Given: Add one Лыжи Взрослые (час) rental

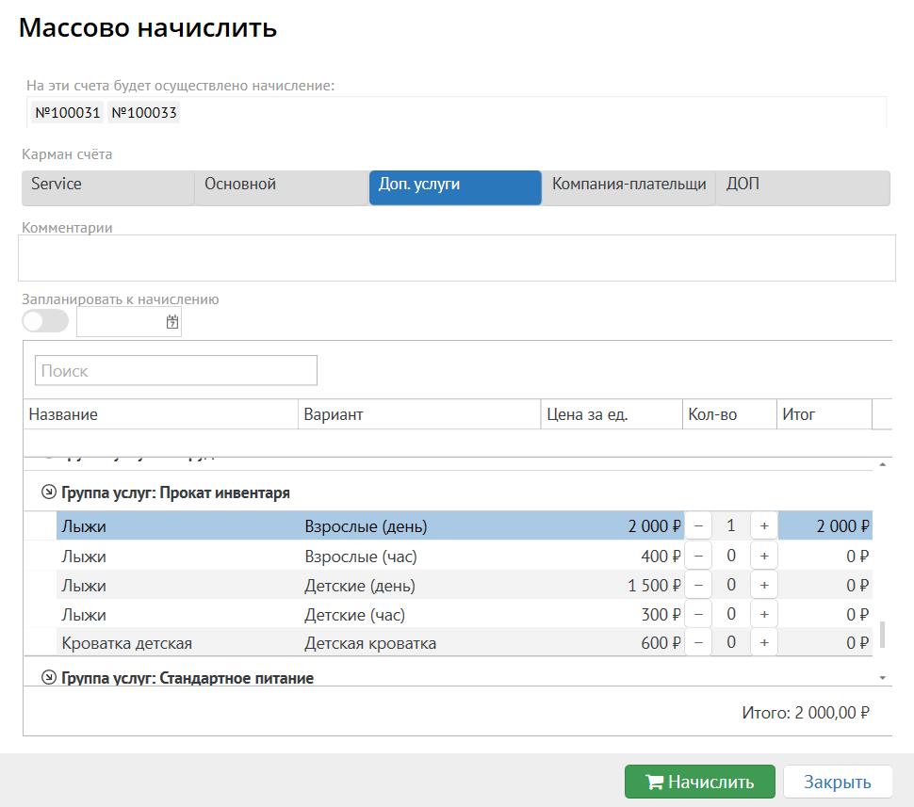Looking at the screenshot, I should click(x=763, y=557).
